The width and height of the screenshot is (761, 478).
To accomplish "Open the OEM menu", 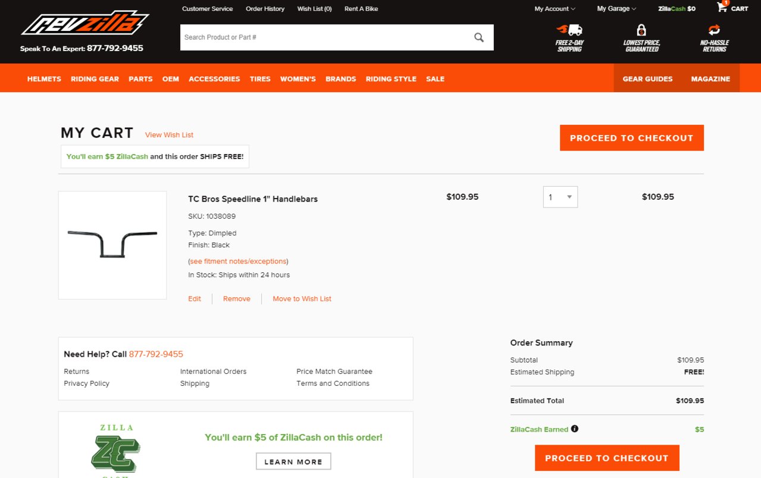I will coord(171,78).
